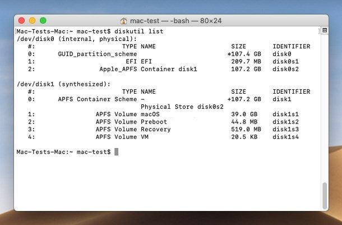Screen dimensions: 342x225
Task: Click the 'disk1s4' identifier
Action: [285, 137]
